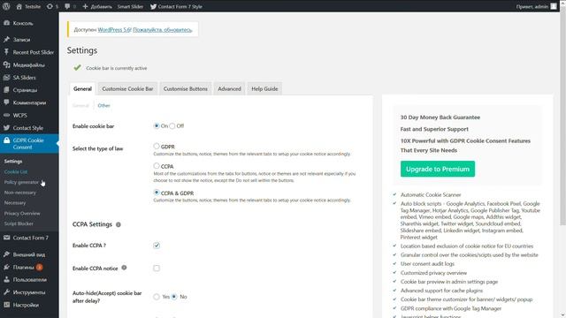Open Contact Form 7 Style in admin bar
Screen dimensions: 566x318
tap(176, 6)
